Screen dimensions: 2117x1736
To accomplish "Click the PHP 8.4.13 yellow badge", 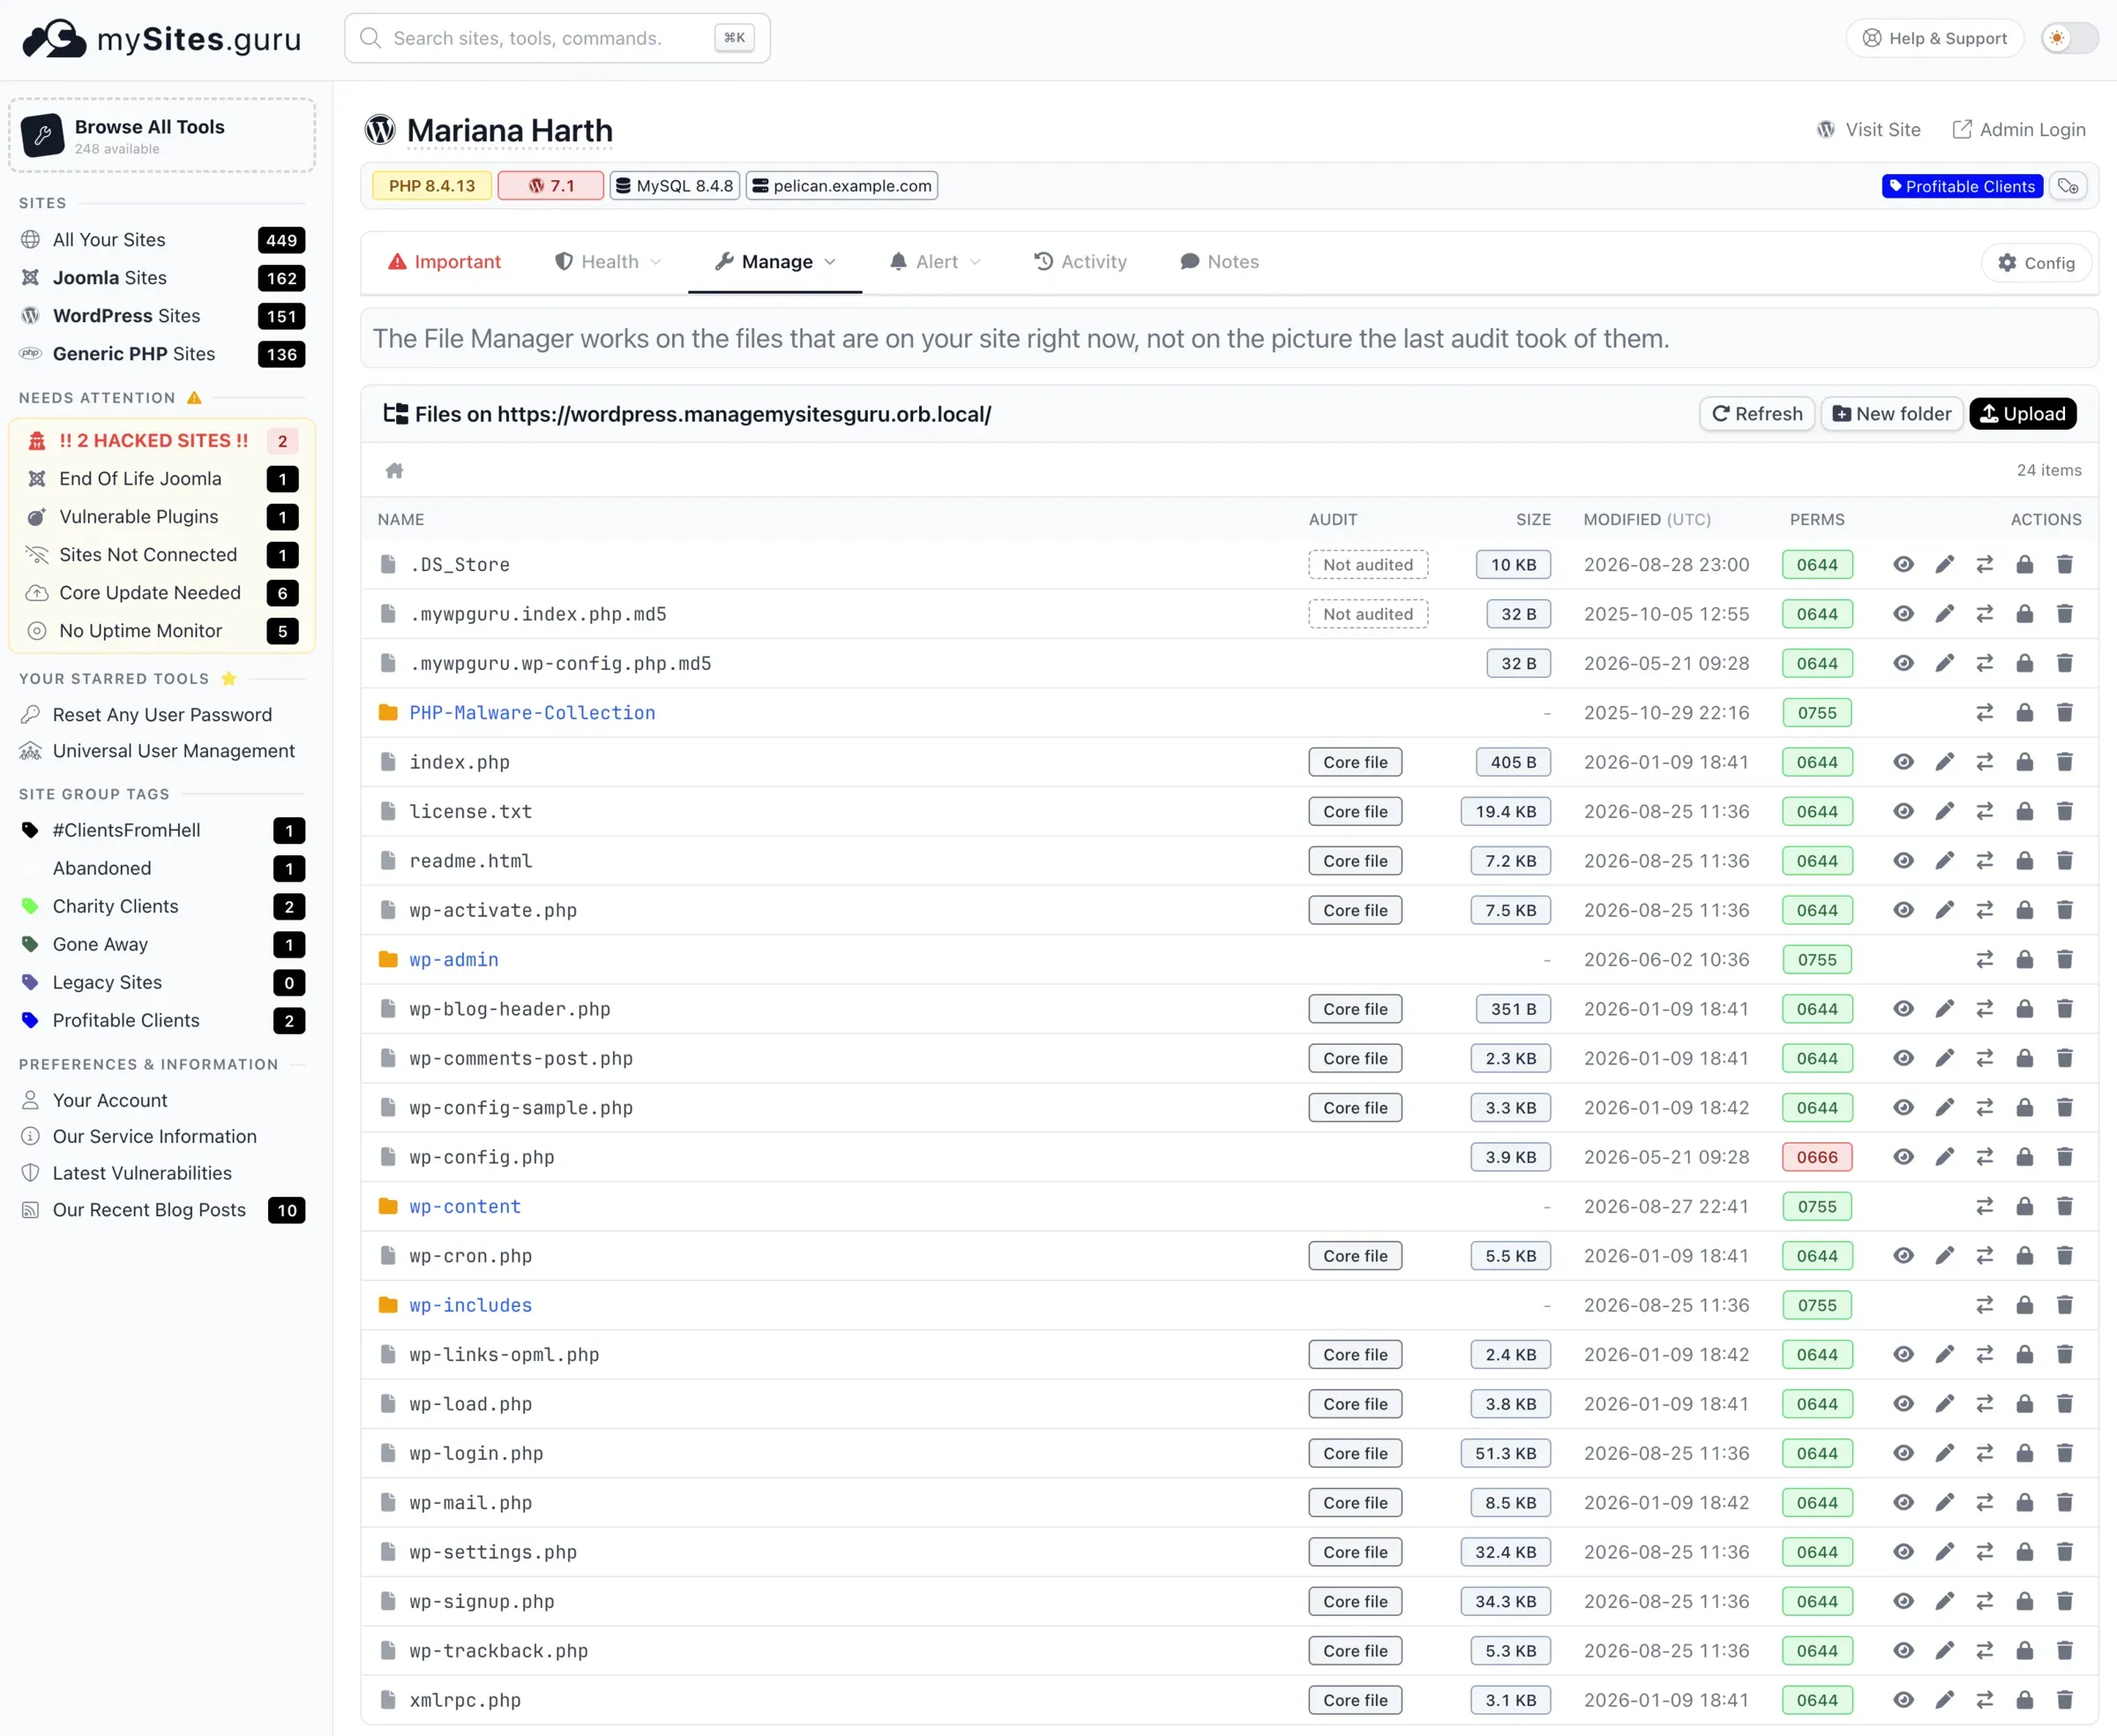I will point(432,186).
